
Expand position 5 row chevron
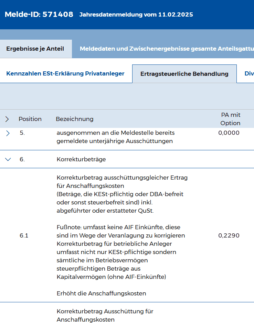pos(8,133)
